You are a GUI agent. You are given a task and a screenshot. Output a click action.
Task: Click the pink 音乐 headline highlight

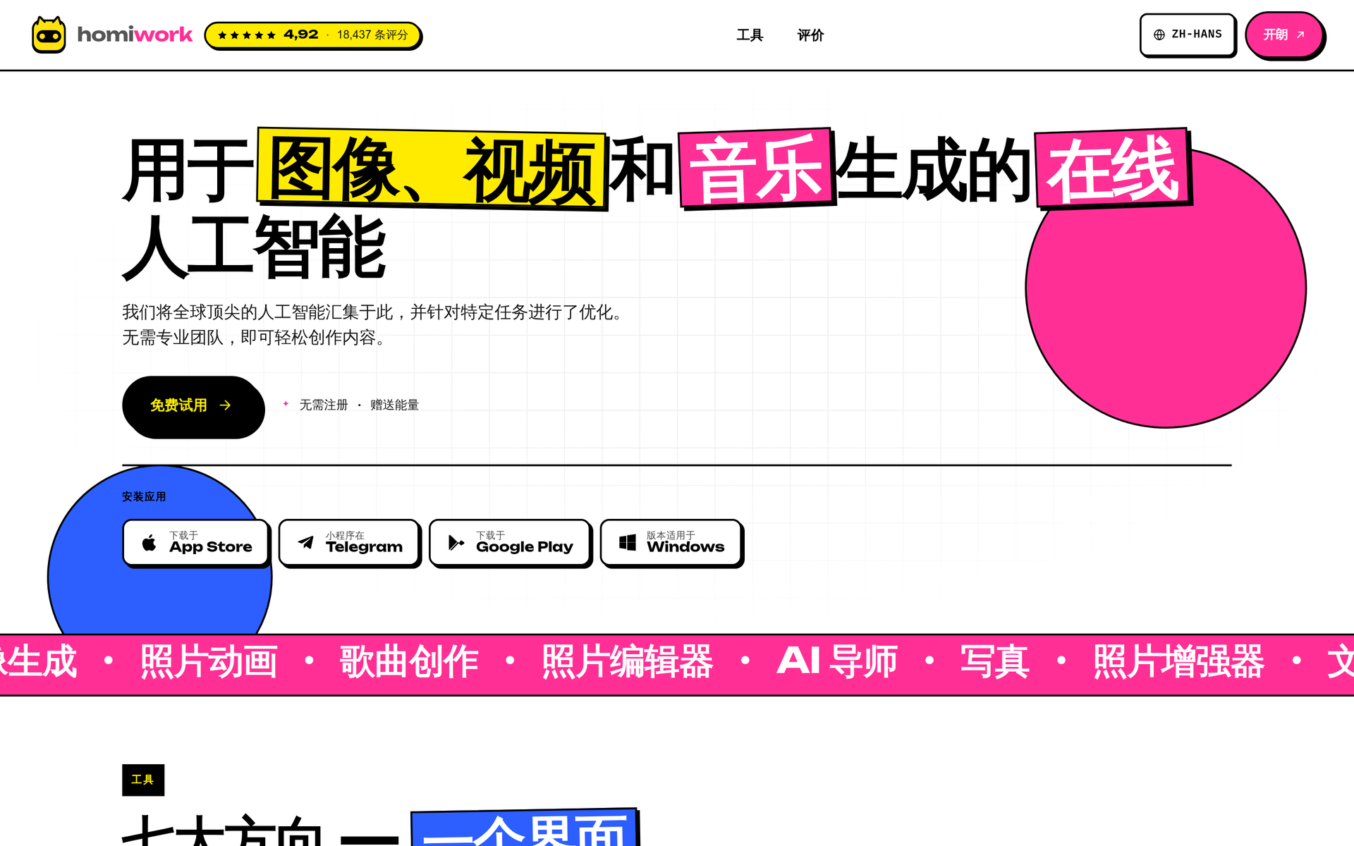(756, 169)
